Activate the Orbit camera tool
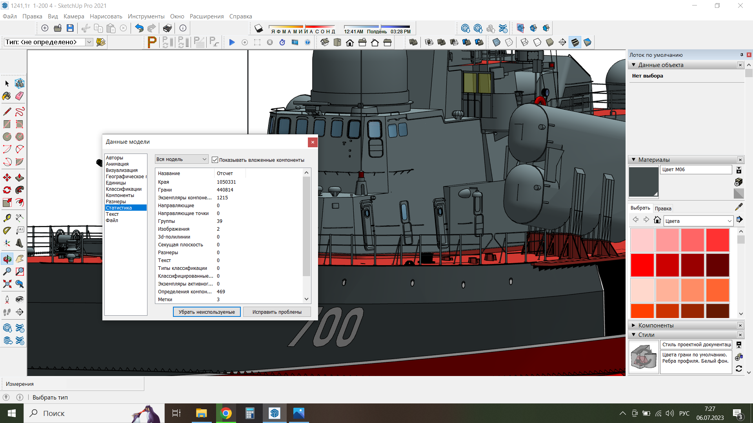 point(7,259)
